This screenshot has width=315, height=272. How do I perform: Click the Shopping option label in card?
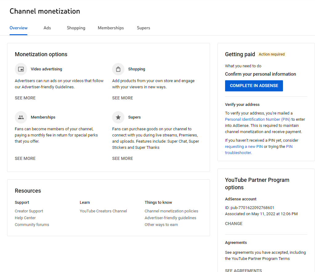137,69
